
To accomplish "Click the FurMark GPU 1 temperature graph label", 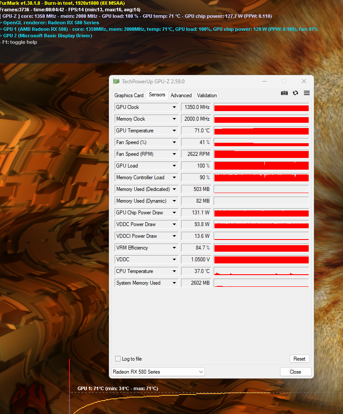I will coord(118,388).
